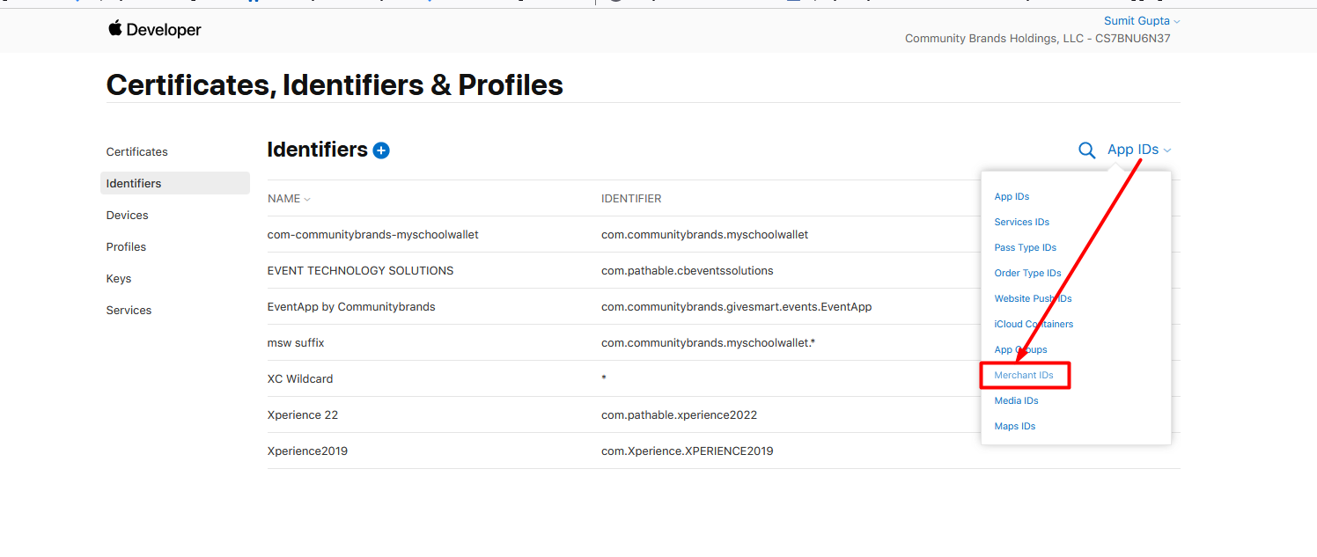Click the com.communitybrands.givesmart.events.EventApp bundle ID
1317x557 pixels.
[736, 307]
